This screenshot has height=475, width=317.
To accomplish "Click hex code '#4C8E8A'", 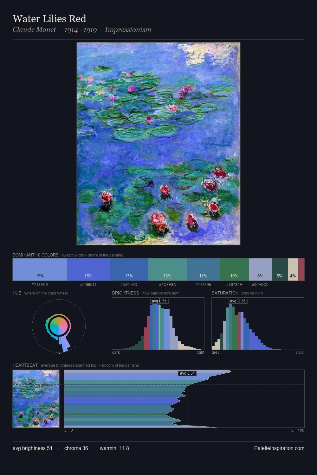I will click(x=167, y=285).
